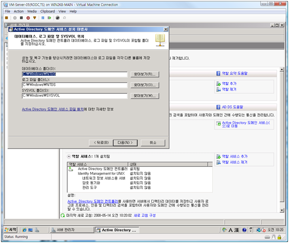The height and width of the screenshot is (243, 289).
Task: Click the IME help tray icon
Action: [244, 230]
